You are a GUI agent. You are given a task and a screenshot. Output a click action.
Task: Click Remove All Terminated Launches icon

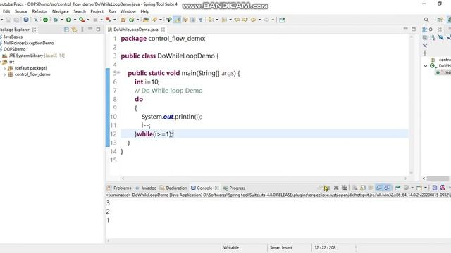(x=345, y=188)
